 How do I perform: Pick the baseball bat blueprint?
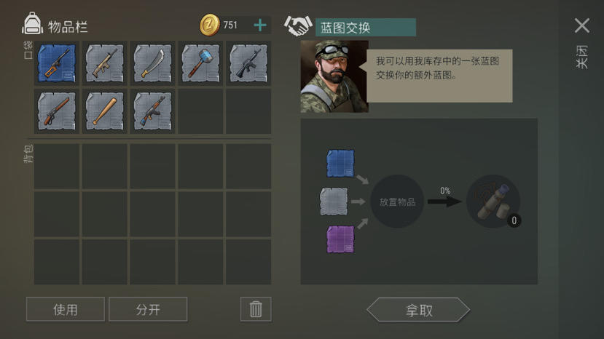pyautogui.click(x=104, y=111)
